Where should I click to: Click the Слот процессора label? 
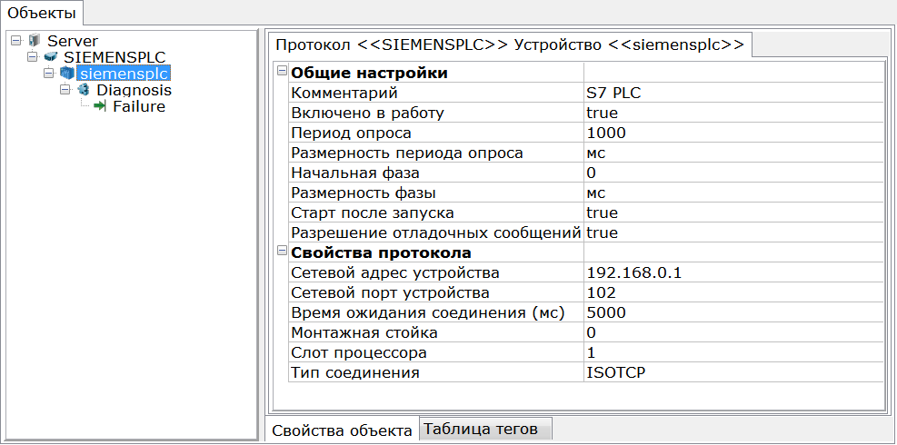359,353
